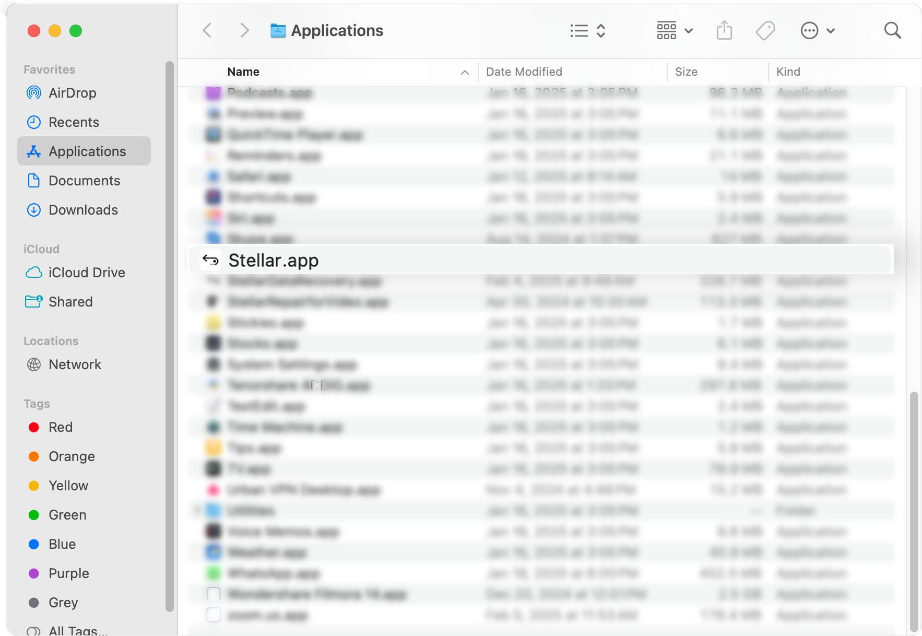The width and height of the screenshot is (922, 636).
Task: Open iCloud Drive in the sidebar
Action: click(x=84, y=273)
